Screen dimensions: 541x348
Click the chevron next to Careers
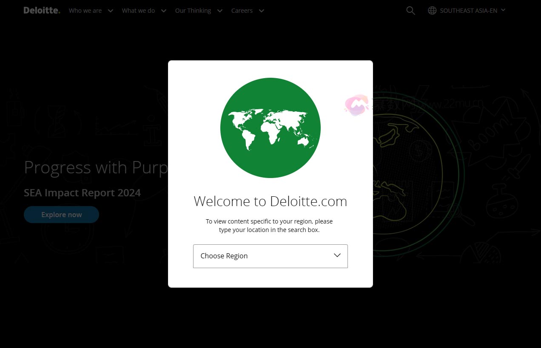(x=262, y=11)
